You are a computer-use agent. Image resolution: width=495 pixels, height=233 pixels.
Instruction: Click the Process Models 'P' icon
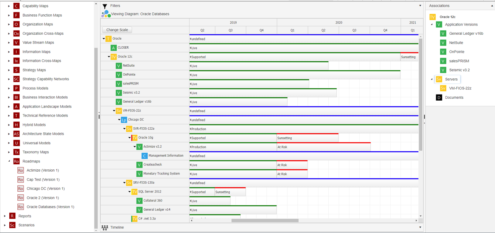coord(16,88)
